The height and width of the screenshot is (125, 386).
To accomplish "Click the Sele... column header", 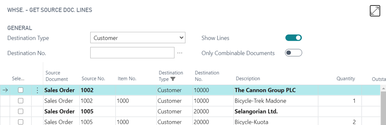I will pos(19,79).
